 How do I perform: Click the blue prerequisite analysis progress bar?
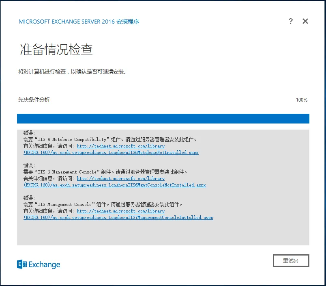point(163,119)
